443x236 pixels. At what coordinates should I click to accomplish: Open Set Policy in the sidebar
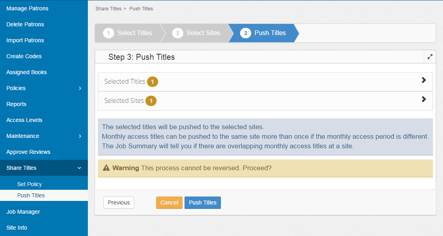pyautogui.click(x=30, y=184)
